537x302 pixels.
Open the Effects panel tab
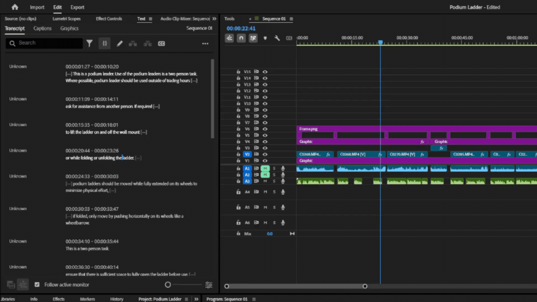coord(59,299)
